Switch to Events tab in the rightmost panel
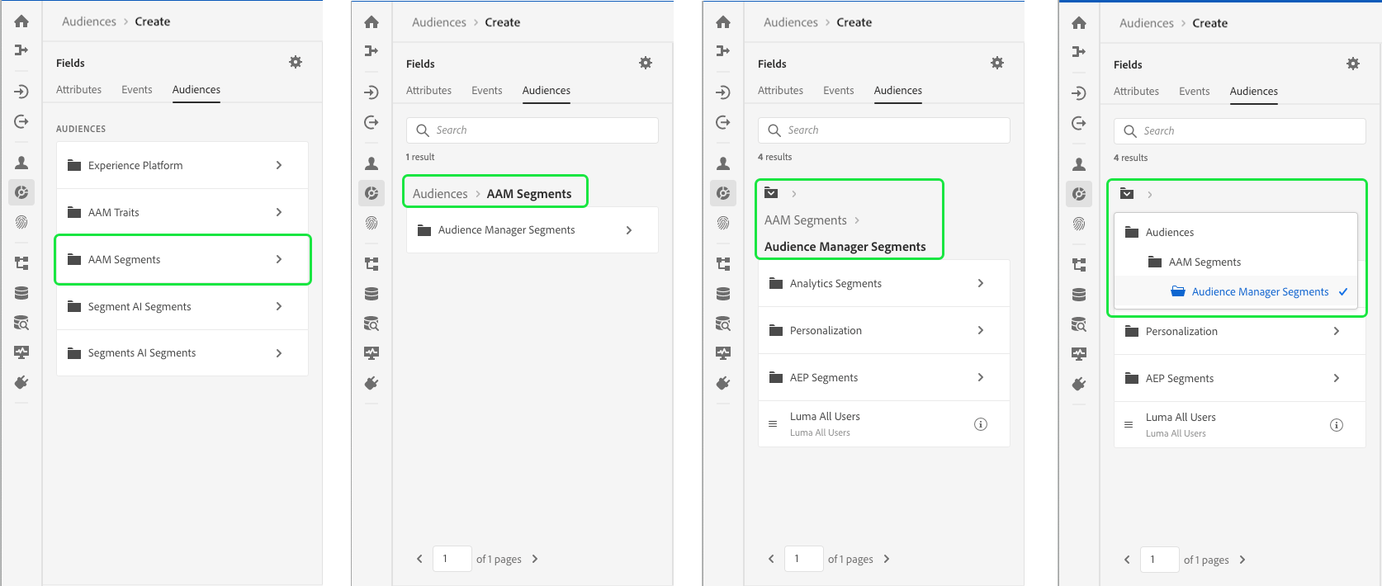The height and width of the screenshot is (586, 1382). [x=1194, y=92]
